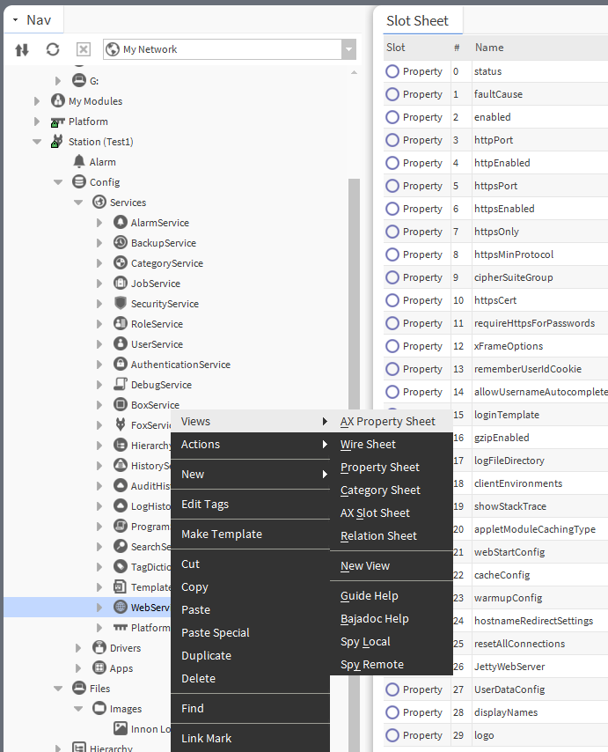Switch to the Slot Sheet tab

click(417, 20)
